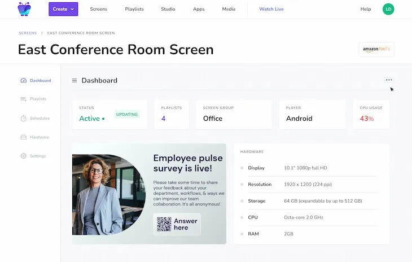Select Schedules label in the sidebar
This screenshot has height=262, width=412.
(40, 118)
